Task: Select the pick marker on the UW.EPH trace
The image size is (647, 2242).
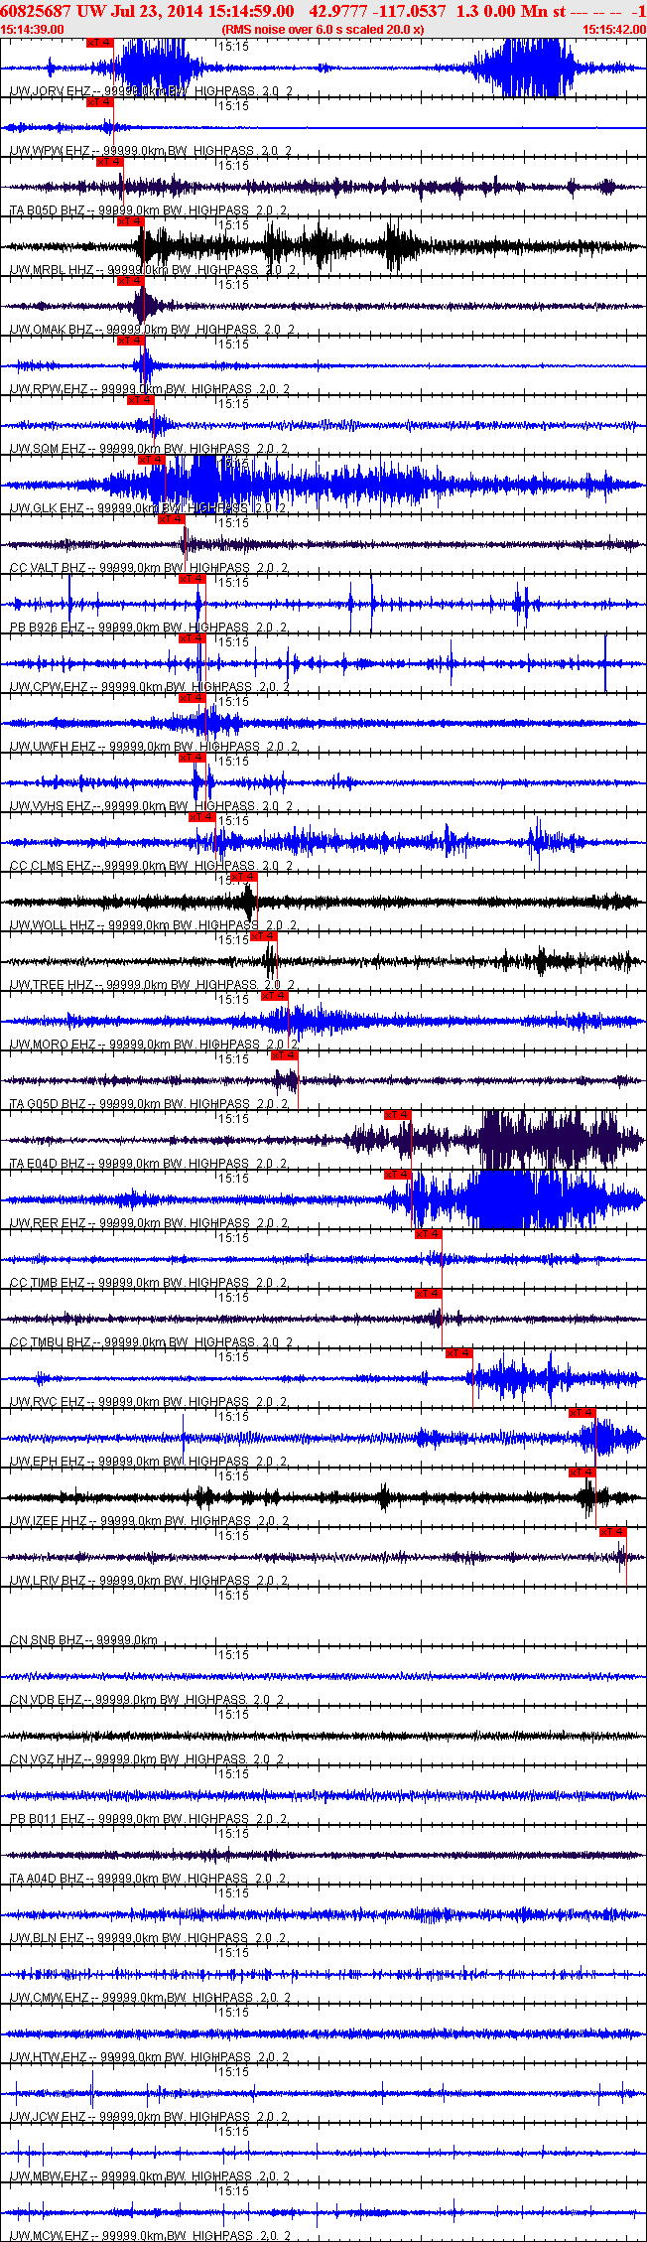Action: pyautogui.click(x=582, y=1413)
